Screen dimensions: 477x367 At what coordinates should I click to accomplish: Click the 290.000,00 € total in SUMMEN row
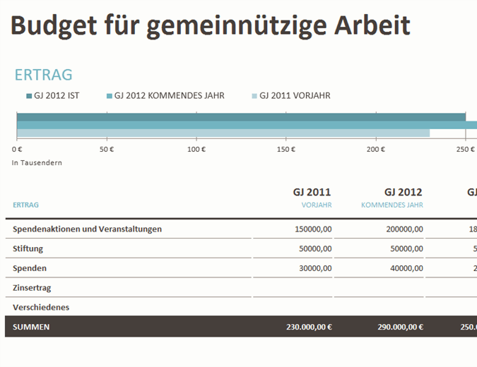click(x=395, y=327)
